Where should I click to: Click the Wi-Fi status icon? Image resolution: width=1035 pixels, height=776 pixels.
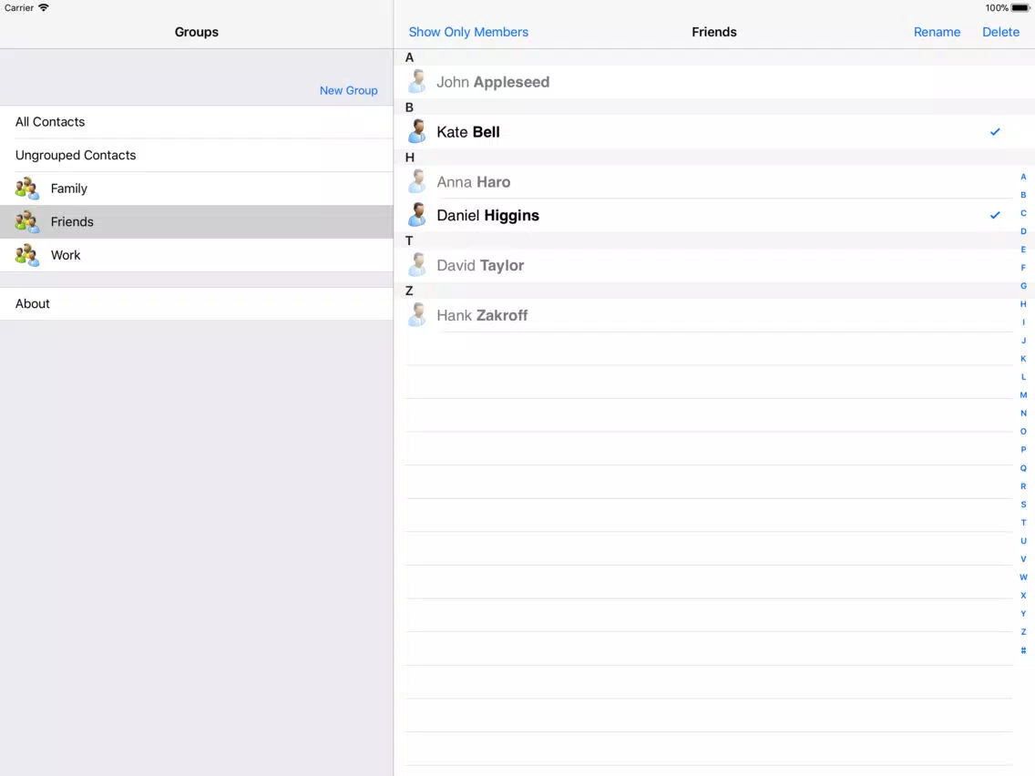(44, 7)
